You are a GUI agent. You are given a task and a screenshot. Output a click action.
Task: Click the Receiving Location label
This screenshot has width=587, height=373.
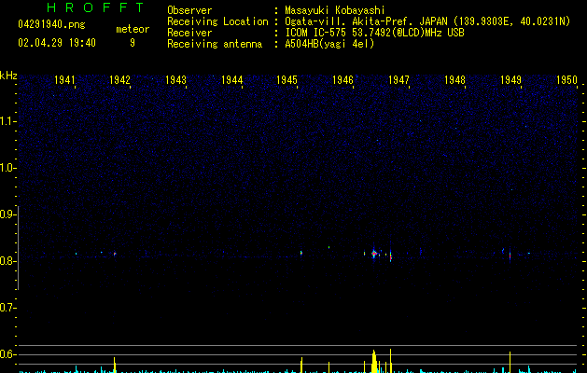(217, 21)
